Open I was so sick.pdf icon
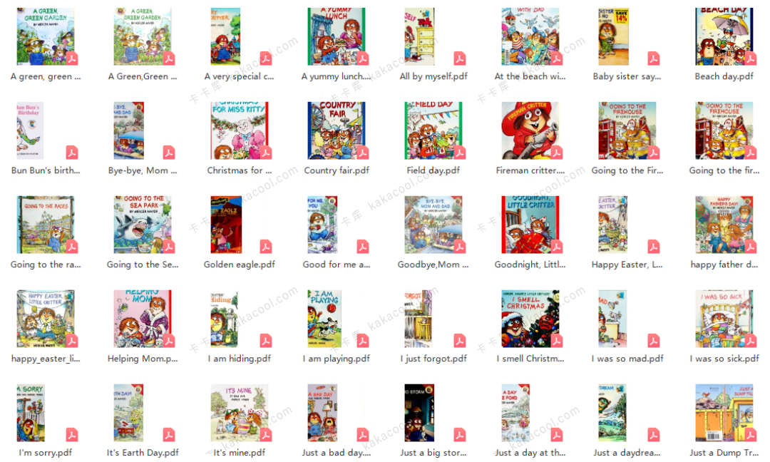Screen dimensions: 770x462 tap(725, 319)
